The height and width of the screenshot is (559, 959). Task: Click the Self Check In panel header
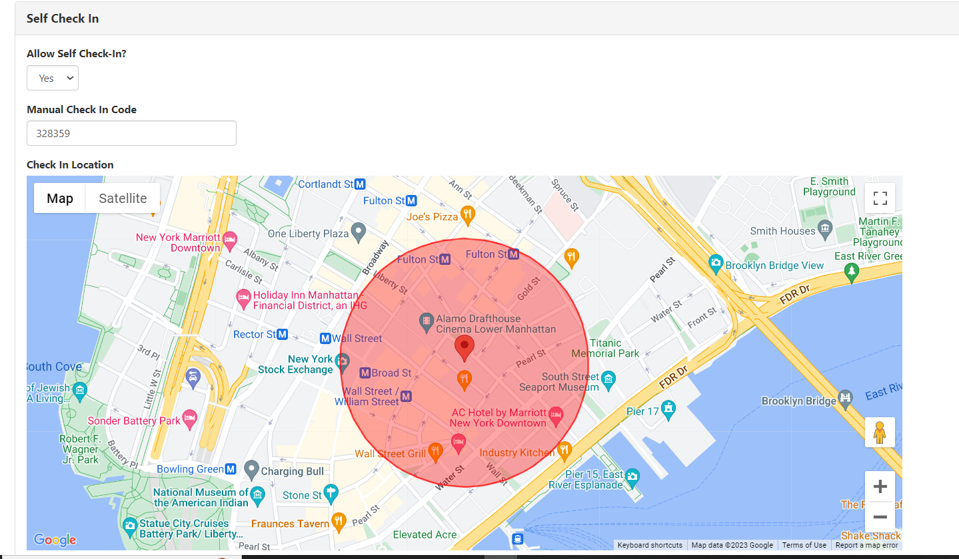(486, 19)
